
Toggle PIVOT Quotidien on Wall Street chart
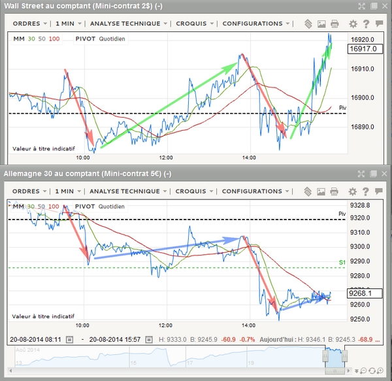[100, 39]
